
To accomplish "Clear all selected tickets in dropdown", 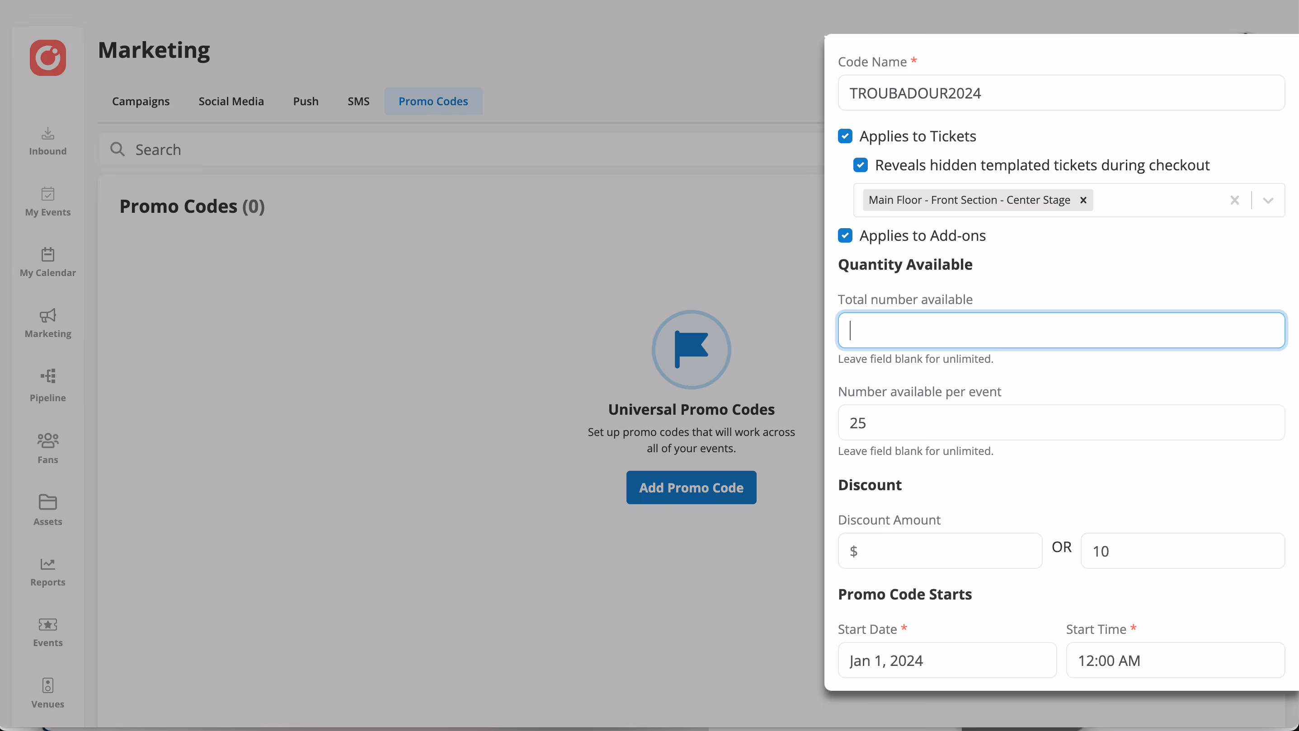I will tap(1234, 200).
